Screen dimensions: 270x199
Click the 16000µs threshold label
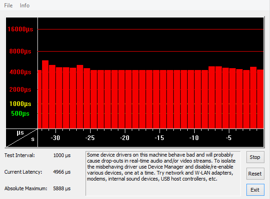20,29
